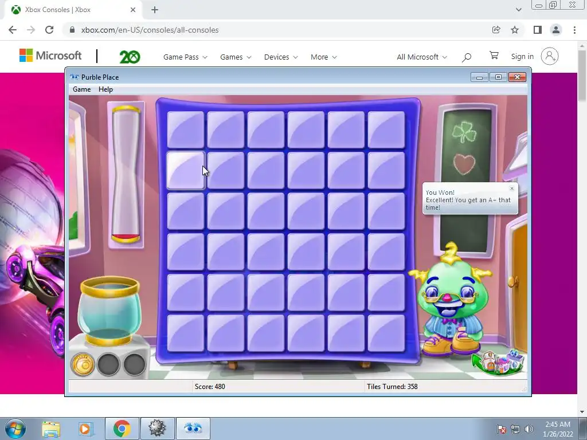Expand the All Microsoft dropdown
Image resolution: width=587 pixels, height=440 pixels.
click(x=422, y=57)
